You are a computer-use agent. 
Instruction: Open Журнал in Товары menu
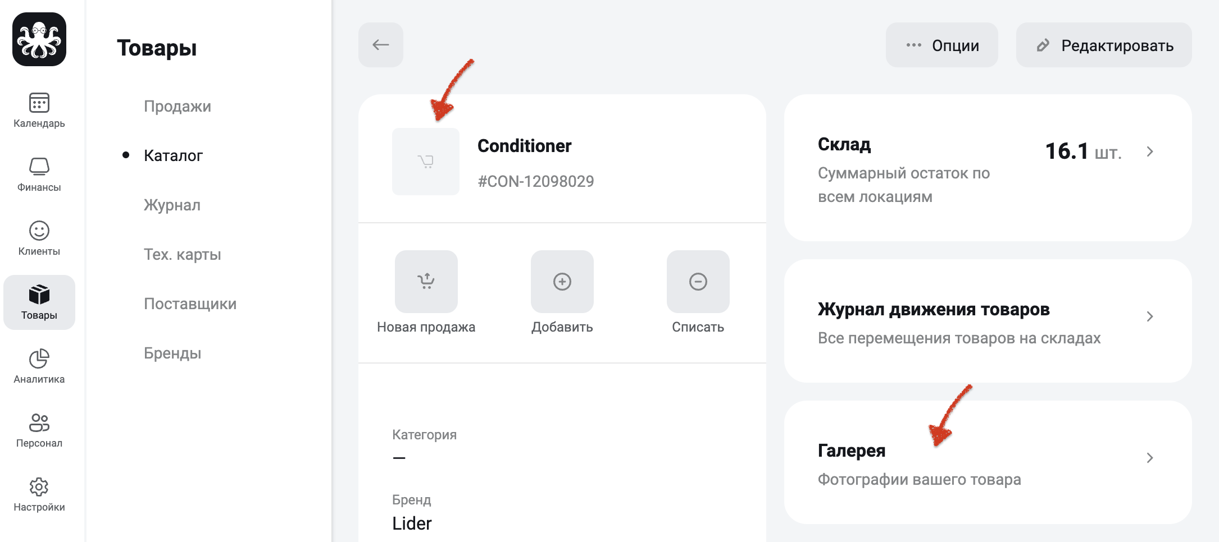(172, 205)
